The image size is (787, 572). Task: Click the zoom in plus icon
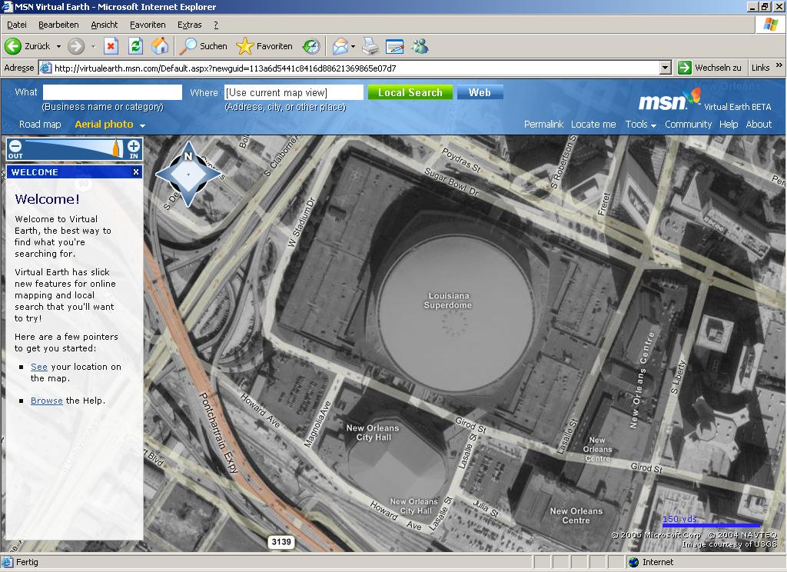pos(134,146)
